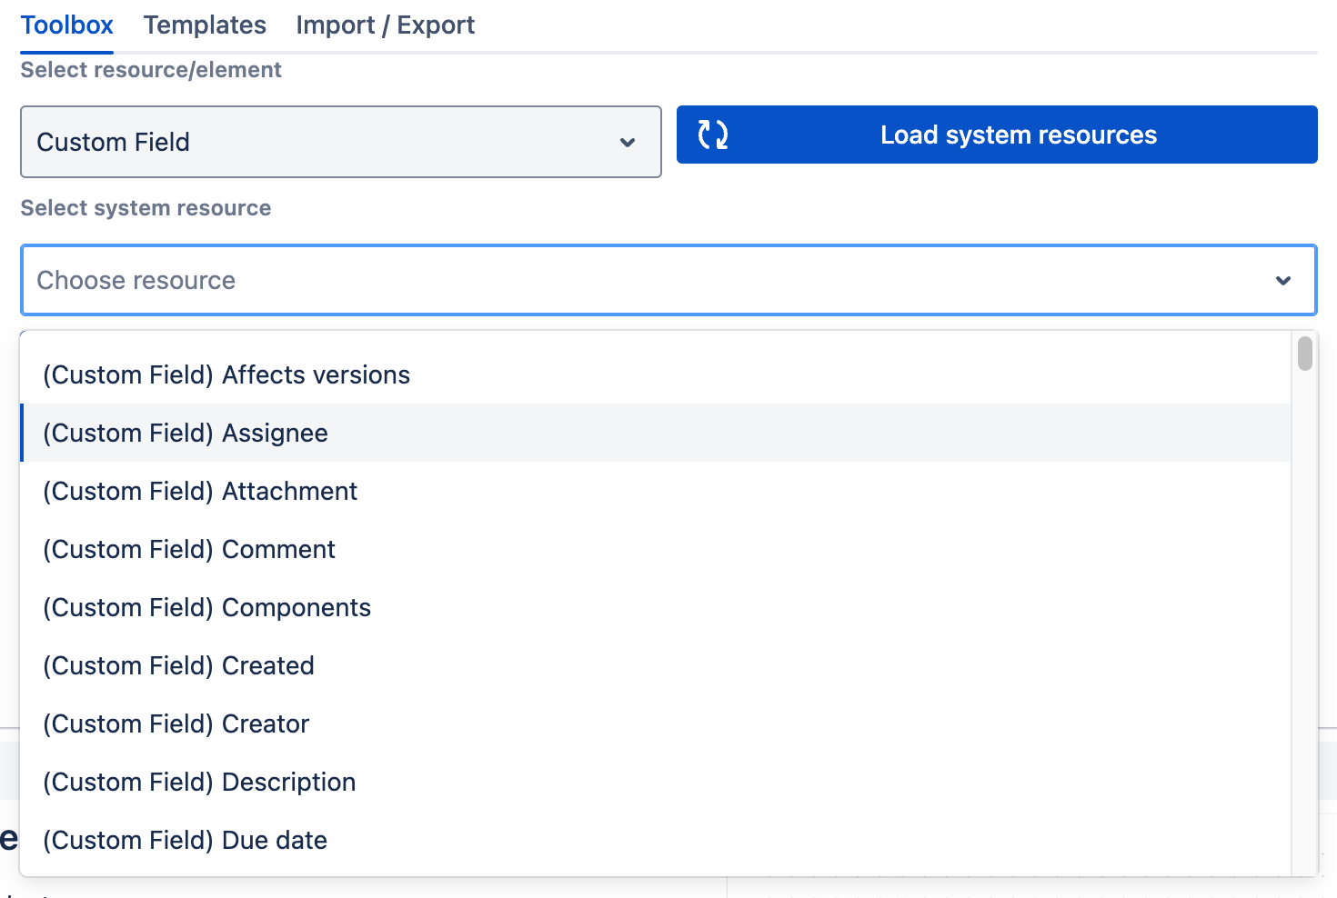Pick the Attachment custom field option
This screenshot has width=1337, height=898.
coord(200,492)
